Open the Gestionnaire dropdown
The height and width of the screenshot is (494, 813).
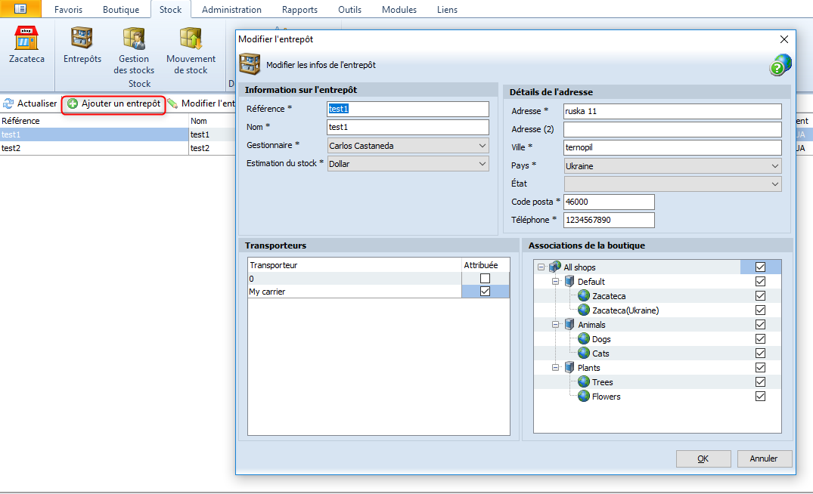click(408, 146)
